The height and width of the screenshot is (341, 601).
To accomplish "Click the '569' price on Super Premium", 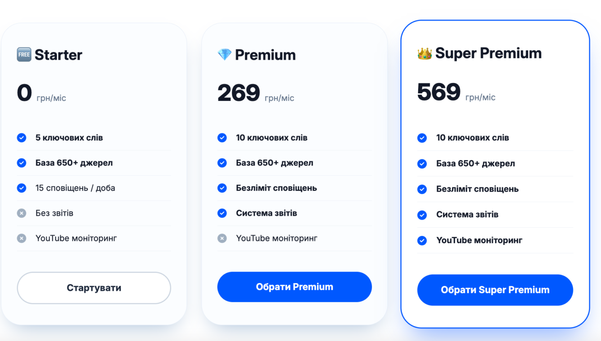I will click(438, 92).
